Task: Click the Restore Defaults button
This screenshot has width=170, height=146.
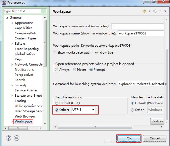Action: (157, 121)
